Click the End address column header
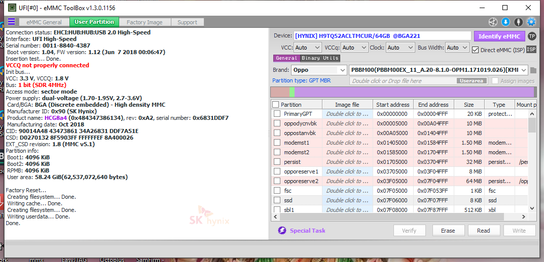This screenshot has height=262, width=544. point(432,105)
